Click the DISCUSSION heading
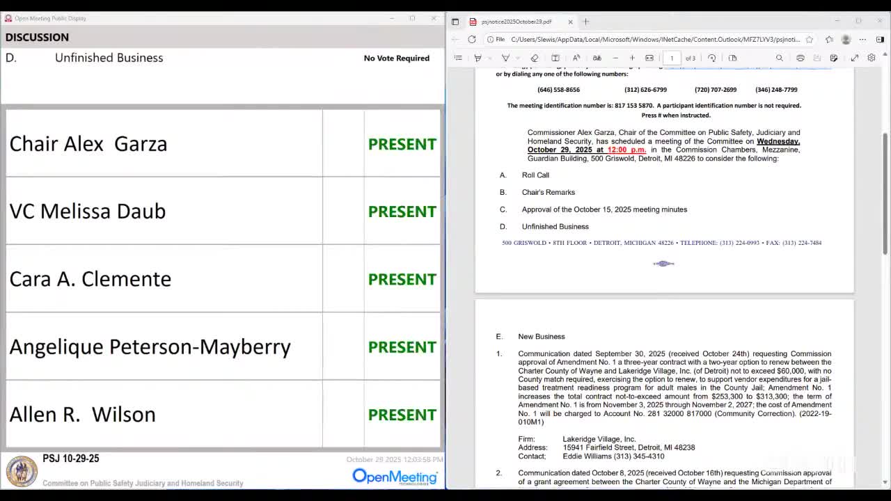Image resolution: width=891 pixels, height=501 pixels. [x=37, y=37]
